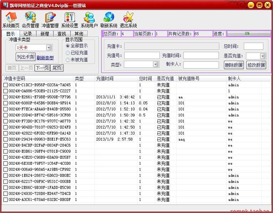Click 下一页 next page button
Image resolution: width=273 pixels, height=213 pixels.
(42, 68)
